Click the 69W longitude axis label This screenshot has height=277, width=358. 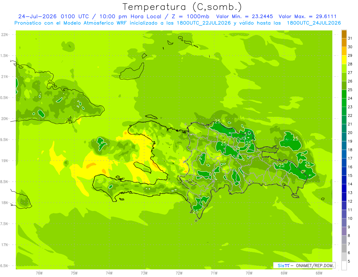[x=284, y=273]
